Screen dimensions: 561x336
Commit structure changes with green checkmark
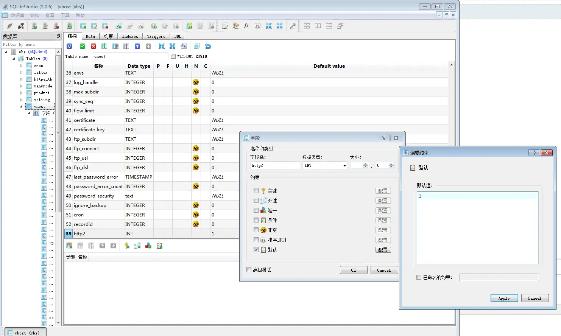click(x=83, y=46)
